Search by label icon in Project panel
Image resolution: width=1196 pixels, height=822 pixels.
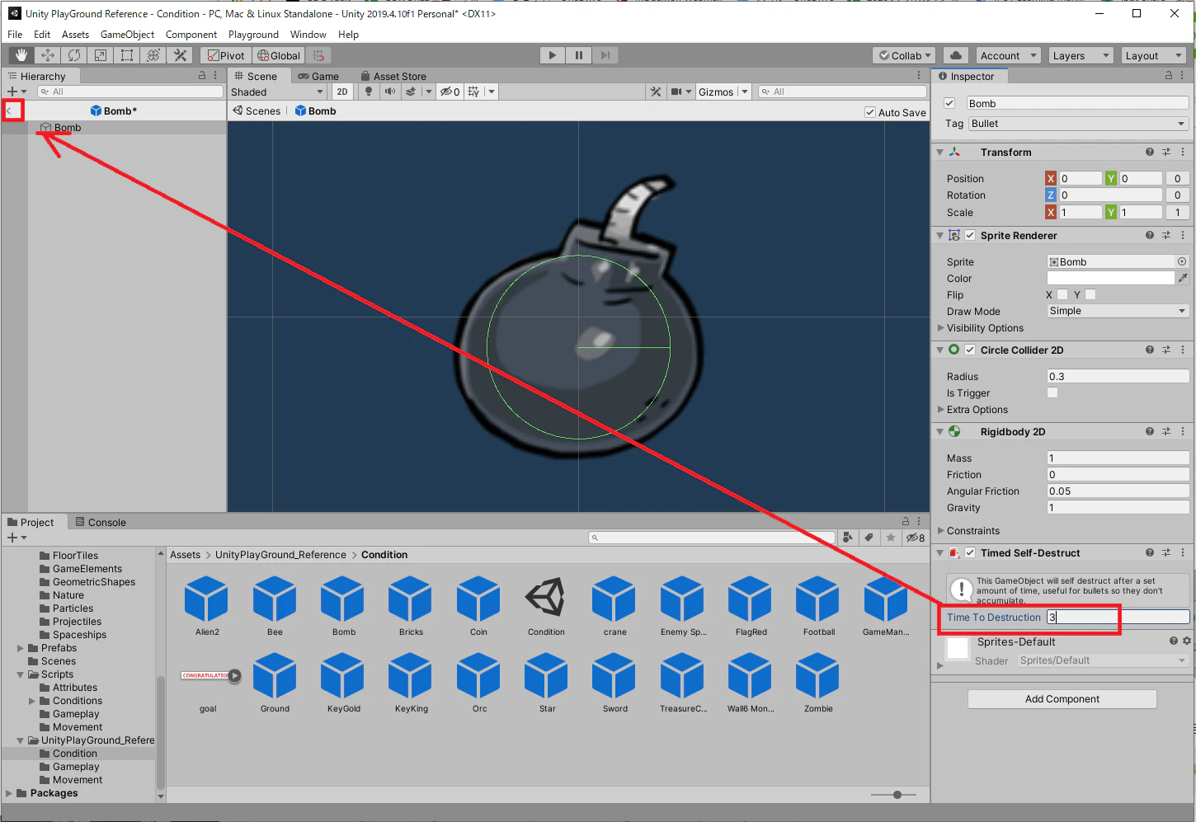[x=869, y=538]
